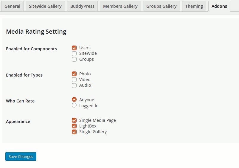Enable the Groups component checkbox
This screenshot has height=168, width=239.
74,59
